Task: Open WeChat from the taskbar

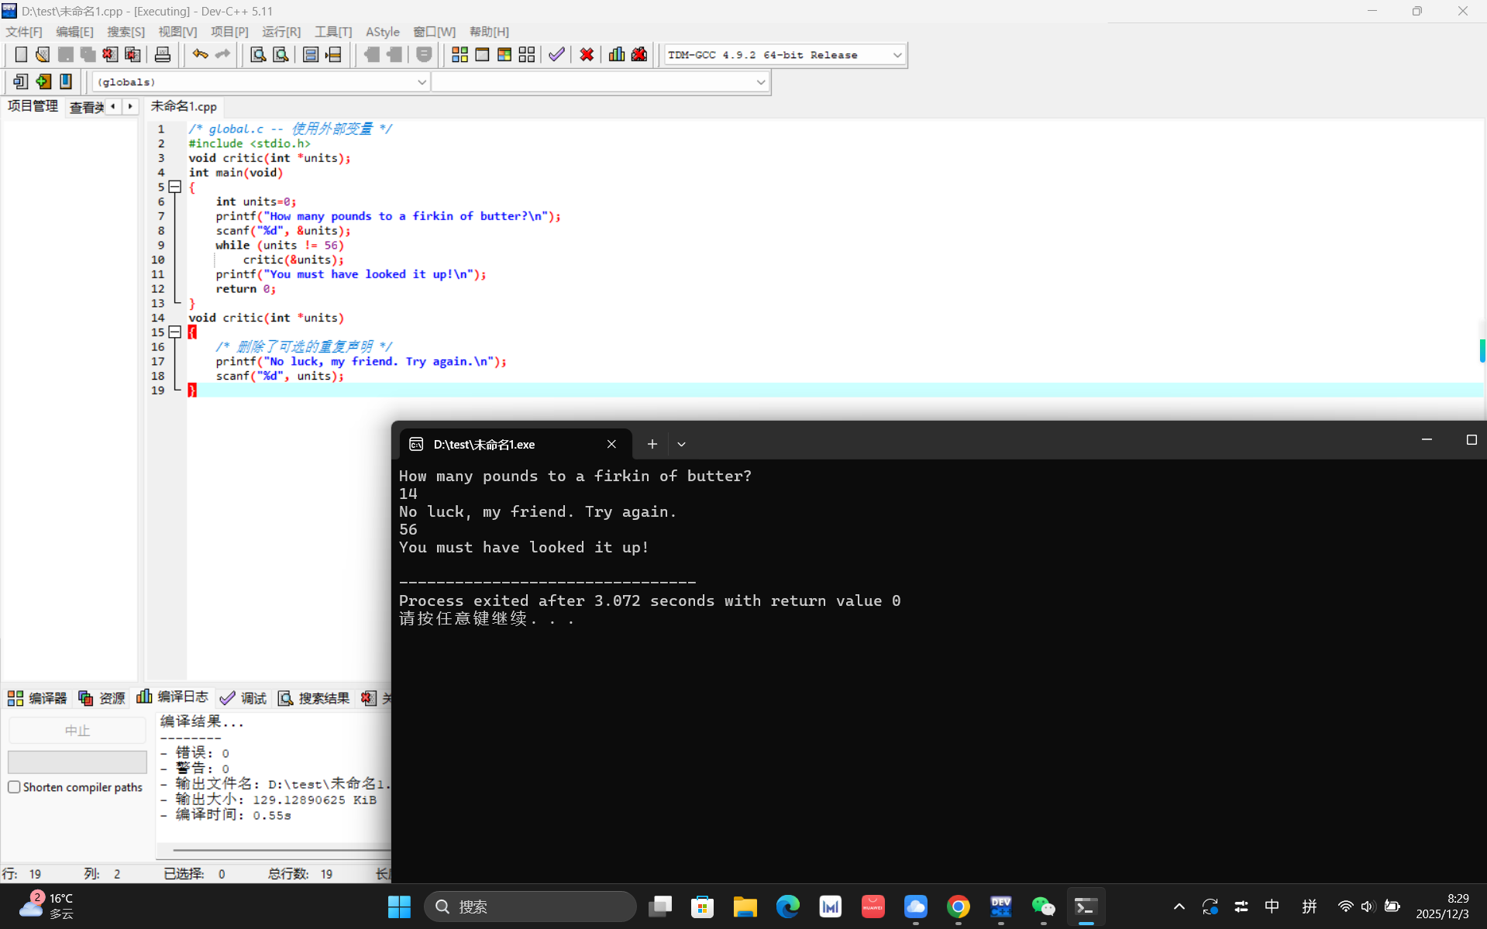Action: pyautogui.click(x=1044, y=907)
